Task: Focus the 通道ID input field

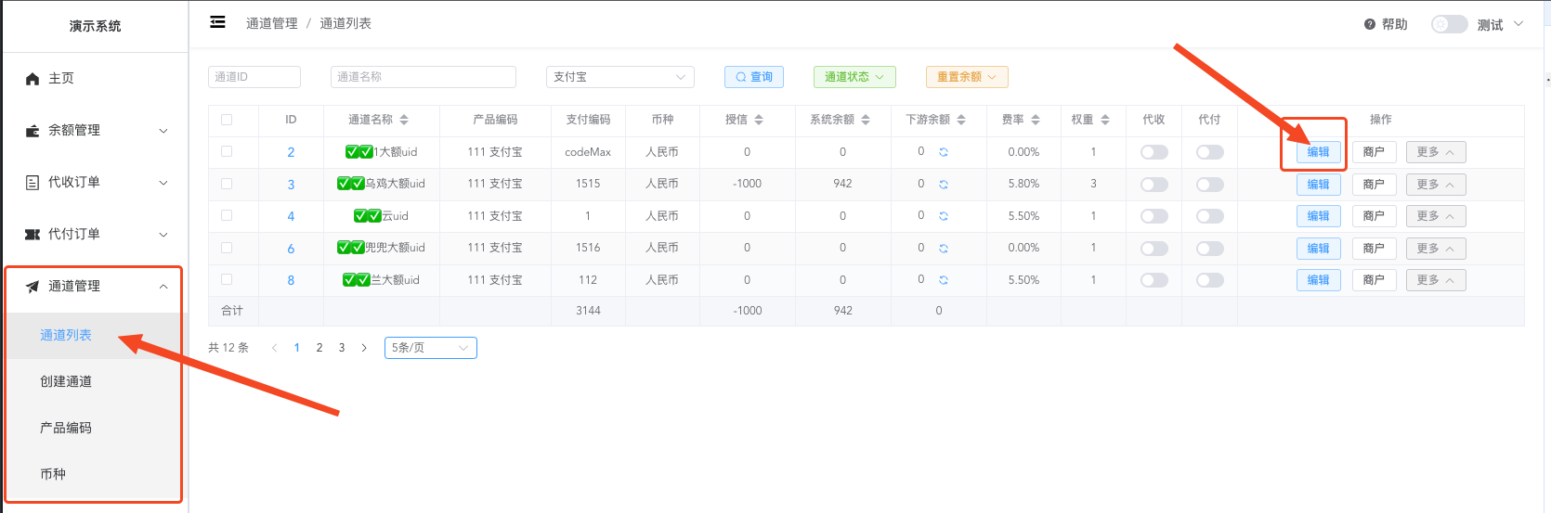Action: pyautogui.click(x=254, y=77)
